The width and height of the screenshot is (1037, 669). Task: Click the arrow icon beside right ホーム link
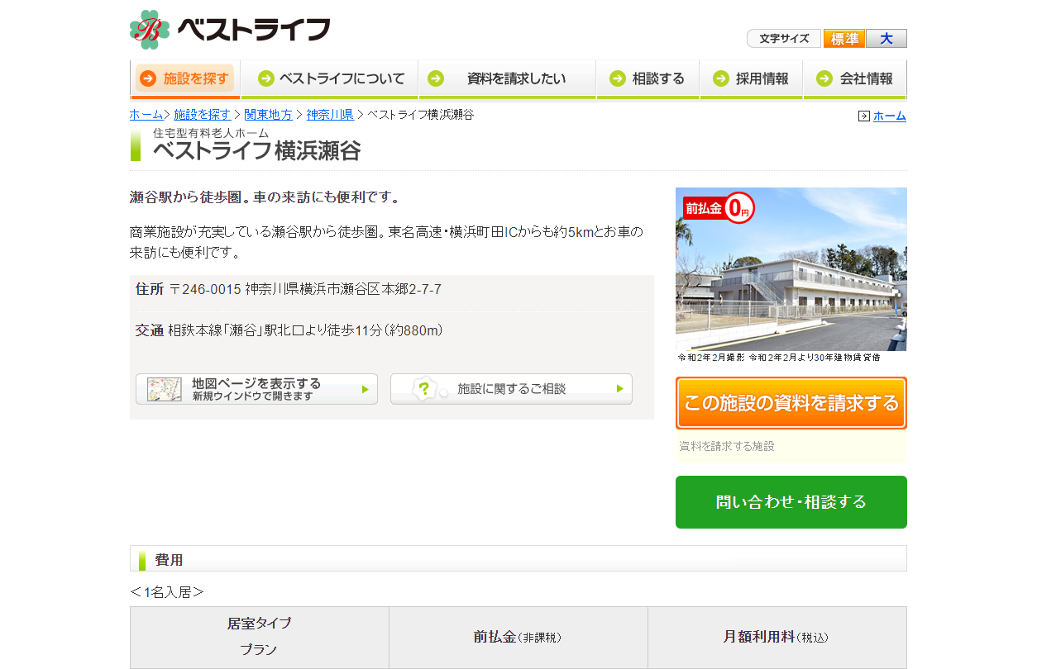click(864, 116)
